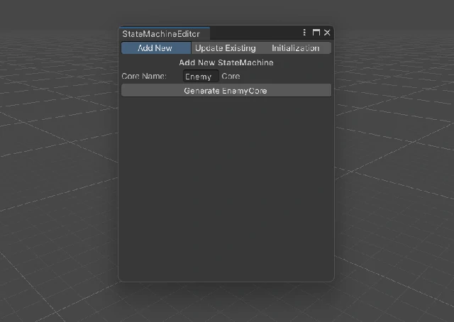Image resolution: width=454 pixels, height=322 pixels.
Task: Switch to the Add New tab
Action: [156, 48]
